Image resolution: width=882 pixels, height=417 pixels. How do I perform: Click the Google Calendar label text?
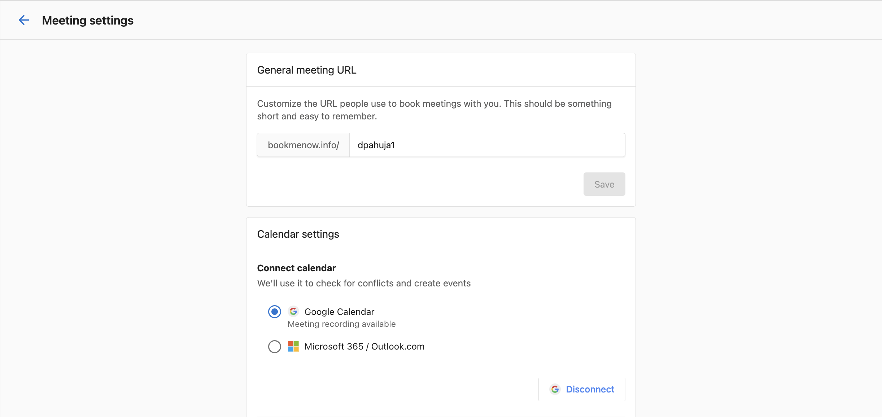pos(339,311)
